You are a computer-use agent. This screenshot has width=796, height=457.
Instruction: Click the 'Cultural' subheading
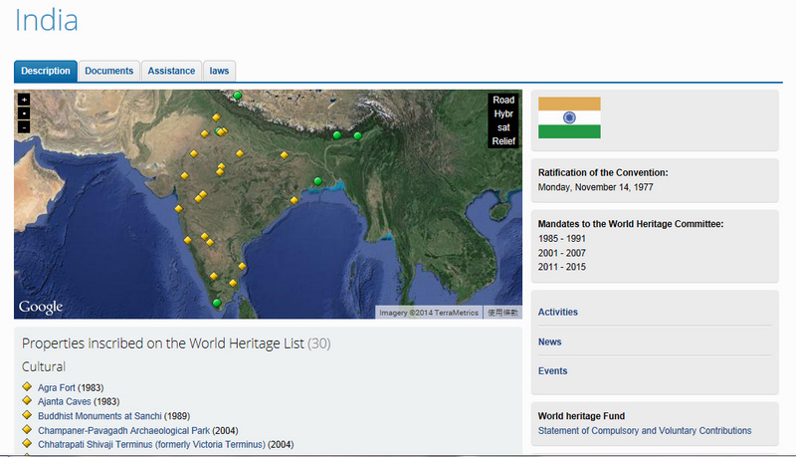tap(44, 366)
